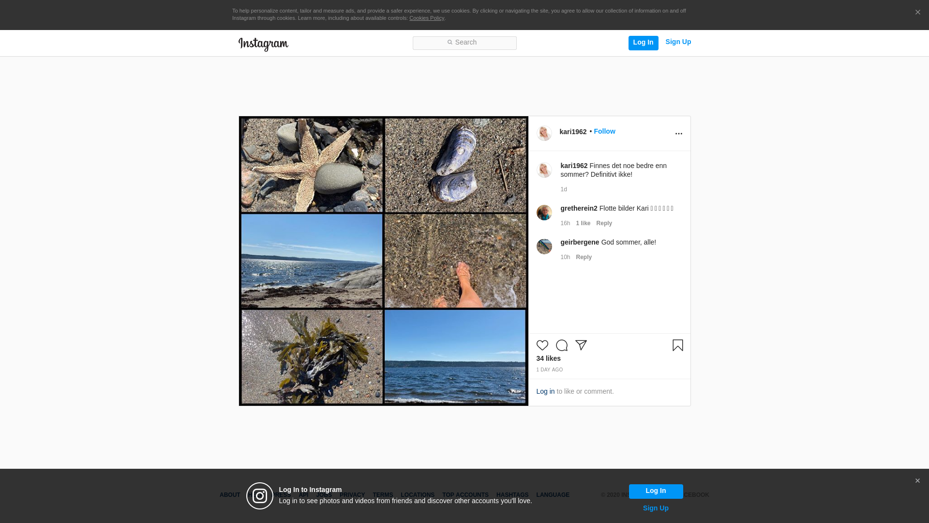
Task: Click the 1 DAY AGO timestamp
Action: (x=549, y=370)
